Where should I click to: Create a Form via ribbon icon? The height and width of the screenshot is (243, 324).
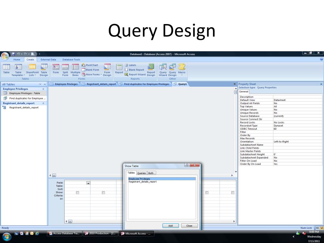(x=56, y=69)
